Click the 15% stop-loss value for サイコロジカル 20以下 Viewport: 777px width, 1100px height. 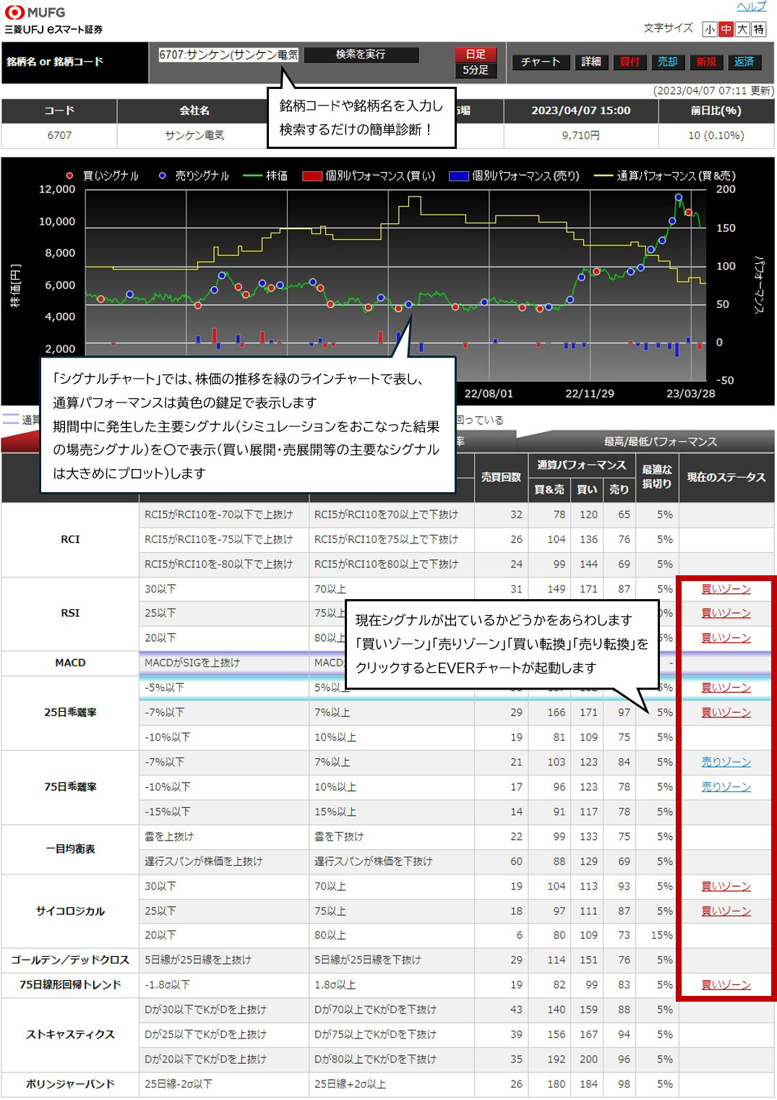click(661, 935)
